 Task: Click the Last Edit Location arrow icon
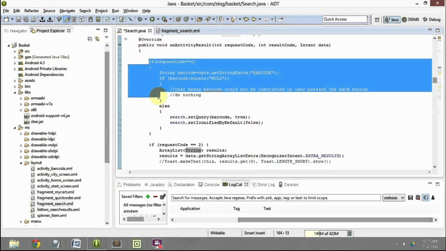coord(246,20)
